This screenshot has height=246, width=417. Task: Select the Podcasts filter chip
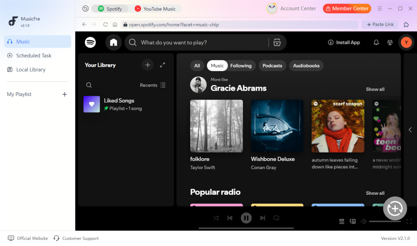(x=272, y=65)
